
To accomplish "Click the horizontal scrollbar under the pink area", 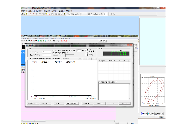I will 68,121.
